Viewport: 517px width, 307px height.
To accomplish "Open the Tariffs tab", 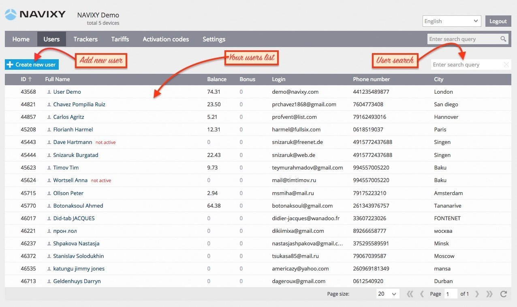I will [120, 39].
